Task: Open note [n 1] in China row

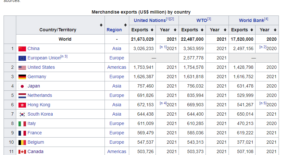Action: pyautogui.click(x=163, y=47)
